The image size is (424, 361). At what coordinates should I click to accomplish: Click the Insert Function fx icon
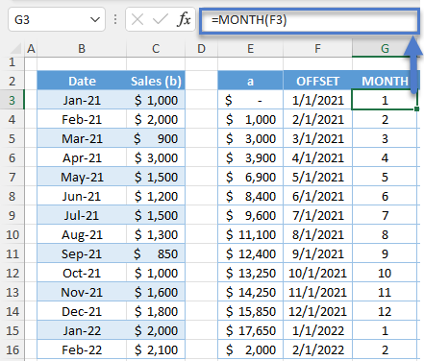tap(184, 19)
